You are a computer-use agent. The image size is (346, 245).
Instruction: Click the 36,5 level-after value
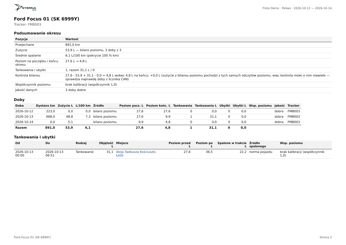coord(209,152)
